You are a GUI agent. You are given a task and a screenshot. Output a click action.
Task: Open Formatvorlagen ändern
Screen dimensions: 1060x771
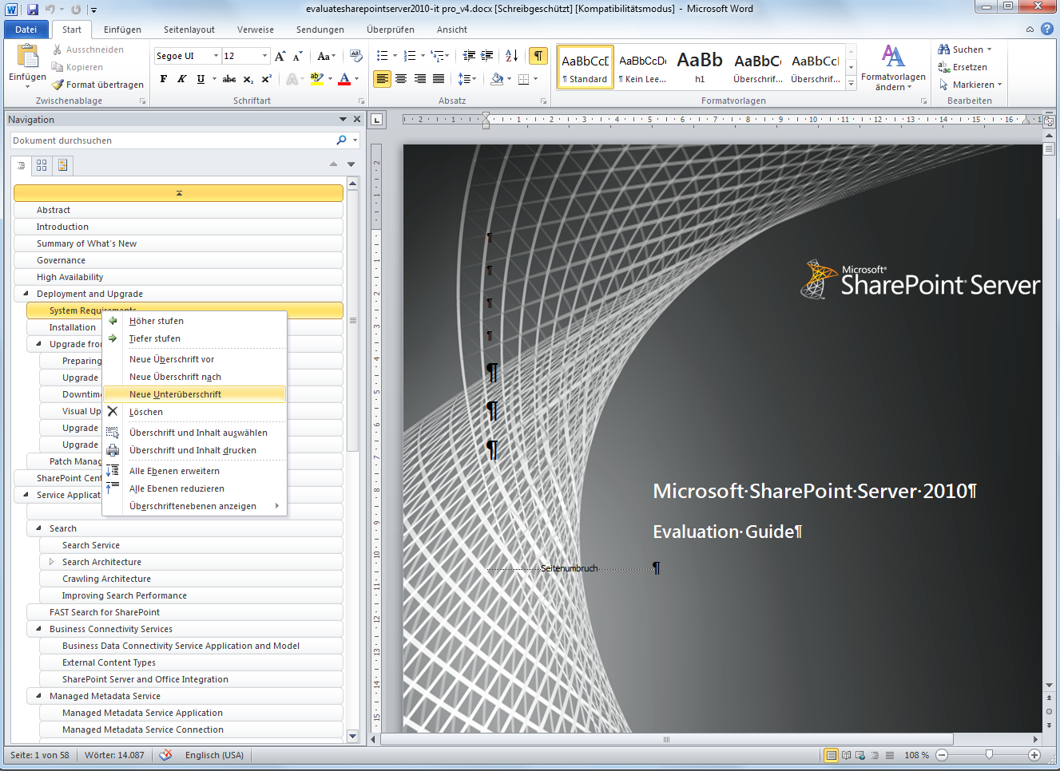click(893, 68)
